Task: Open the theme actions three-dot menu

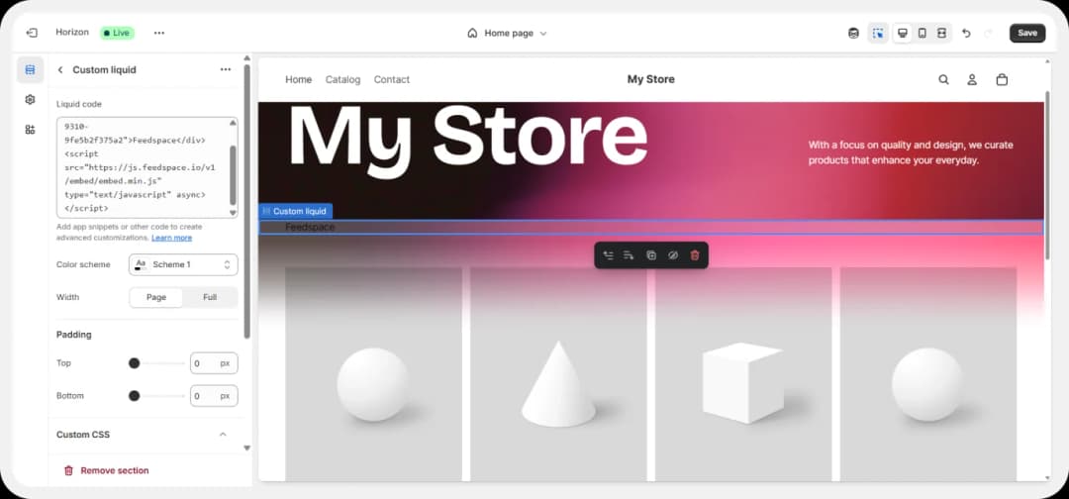Action: click(x=159, y=33)
